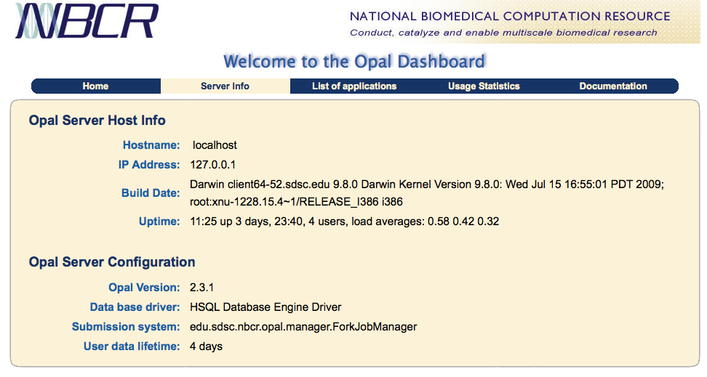The image size is (707, 377).
Task: Open the Usage Statistics tab
Action: point(484,86)
